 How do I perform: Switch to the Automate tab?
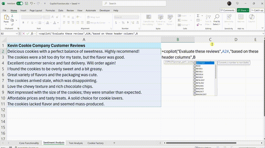pyautogui.click(x=91, y=10)
